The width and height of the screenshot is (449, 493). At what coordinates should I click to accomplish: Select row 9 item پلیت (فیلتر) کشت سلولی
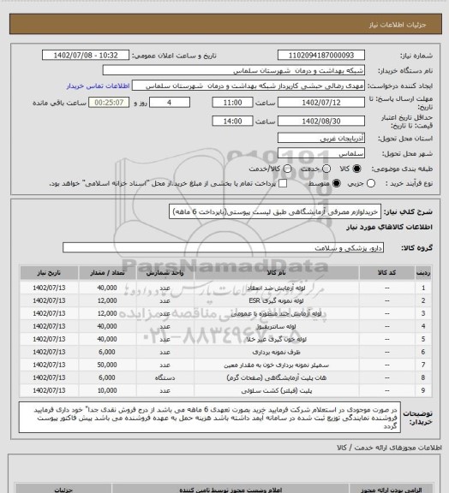276,390
